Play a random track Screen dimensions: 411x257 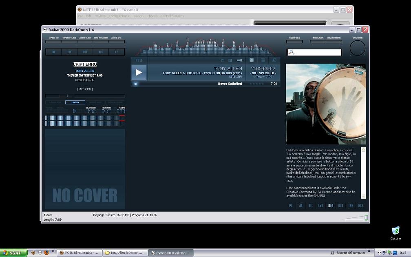(116, 52)
